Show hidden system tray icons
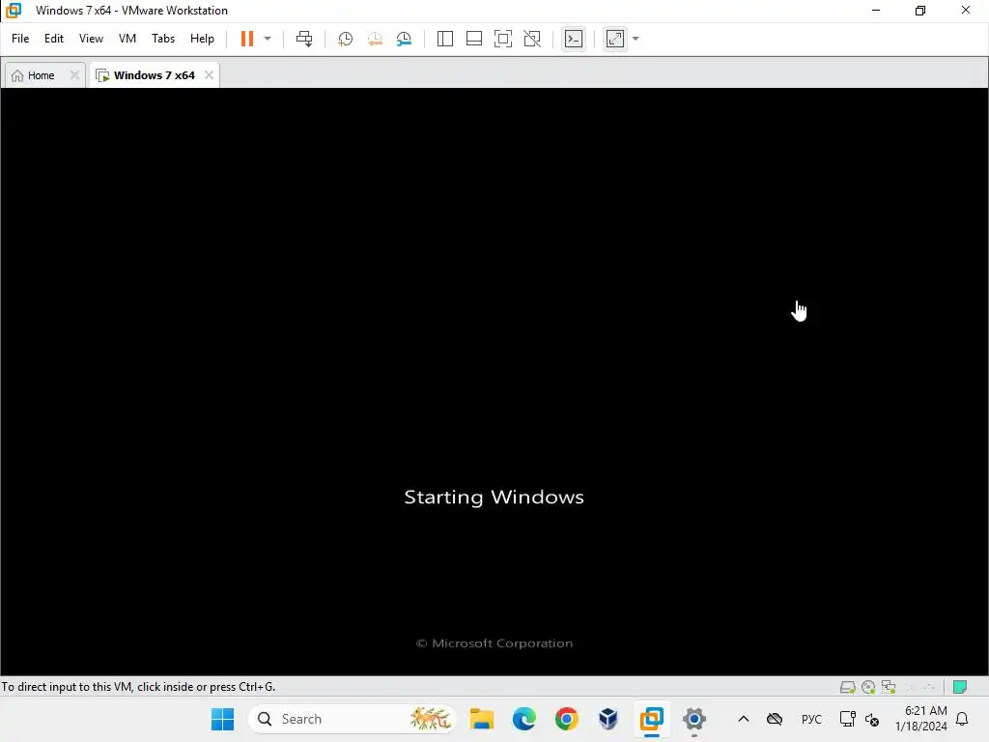Image resolution: width=989 pixels, height=742 pixels. (x=744, y=719)
